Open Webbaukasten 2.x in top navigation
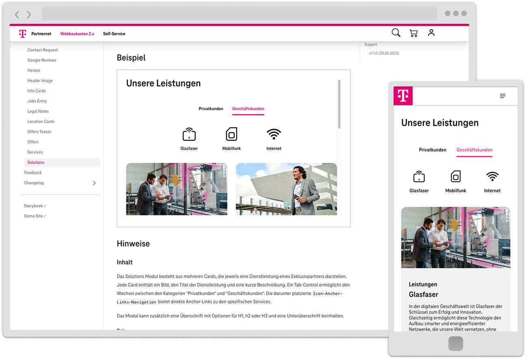 pyautogui.click(x=77, y=34)
